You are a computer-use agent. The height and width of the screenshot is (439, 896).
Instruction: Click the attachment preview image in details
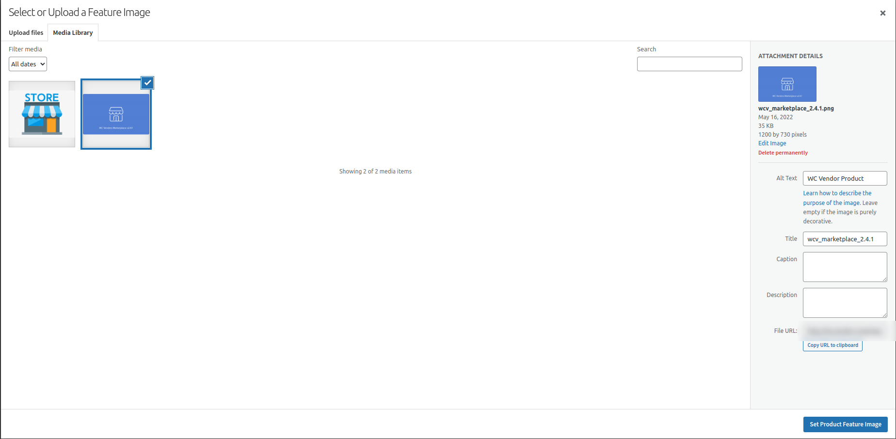click(787, 84)
